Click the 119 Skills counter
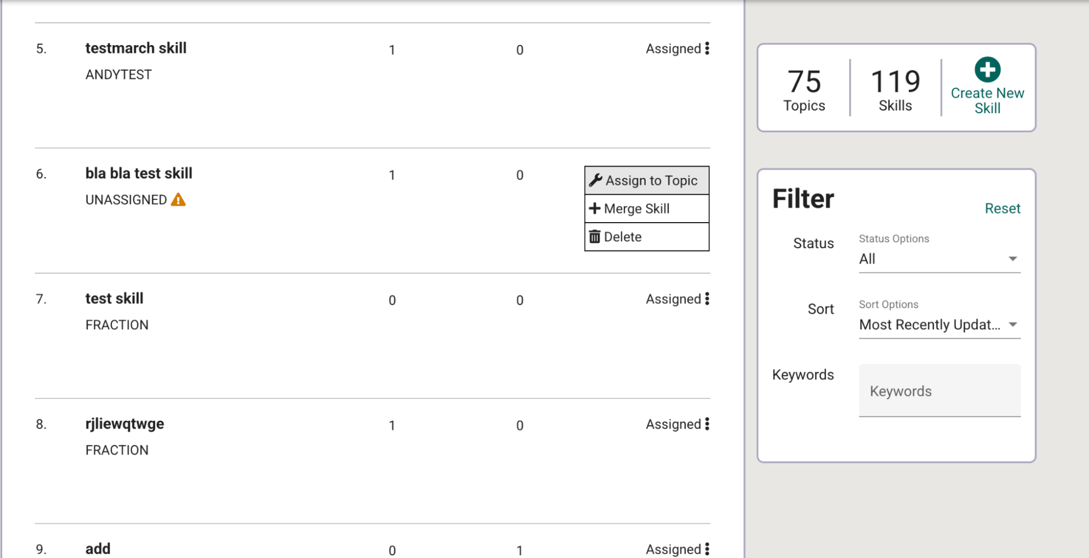Viewport: 1089px width, 558px height. coord(896,90)
